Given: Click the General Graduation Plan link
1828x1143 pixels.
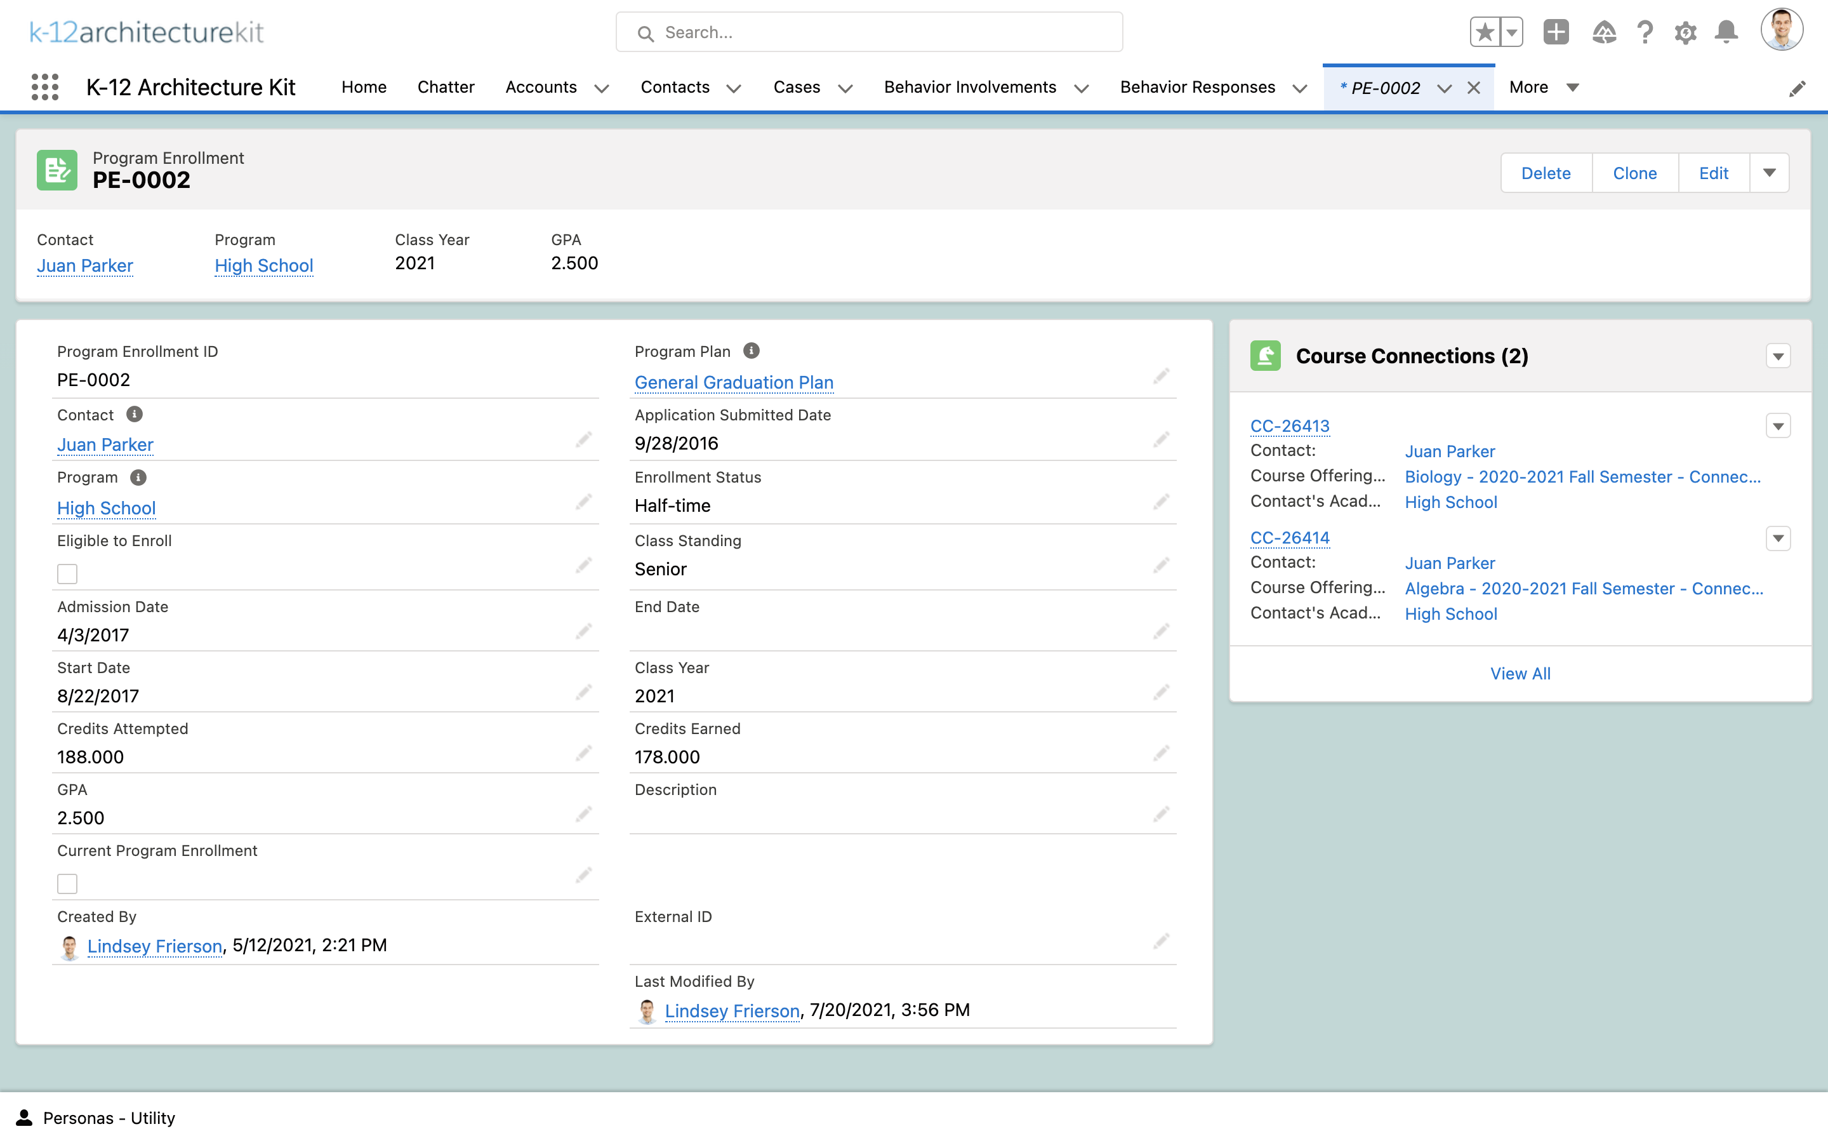Looking at the screenshot, I should coord(734,382).
